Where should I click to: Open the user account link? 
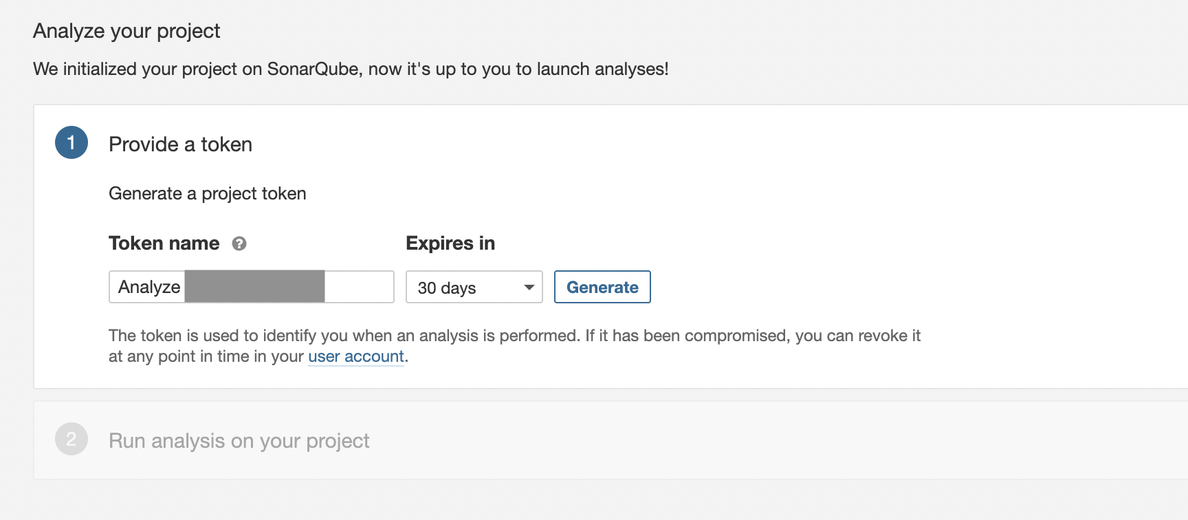355,356
